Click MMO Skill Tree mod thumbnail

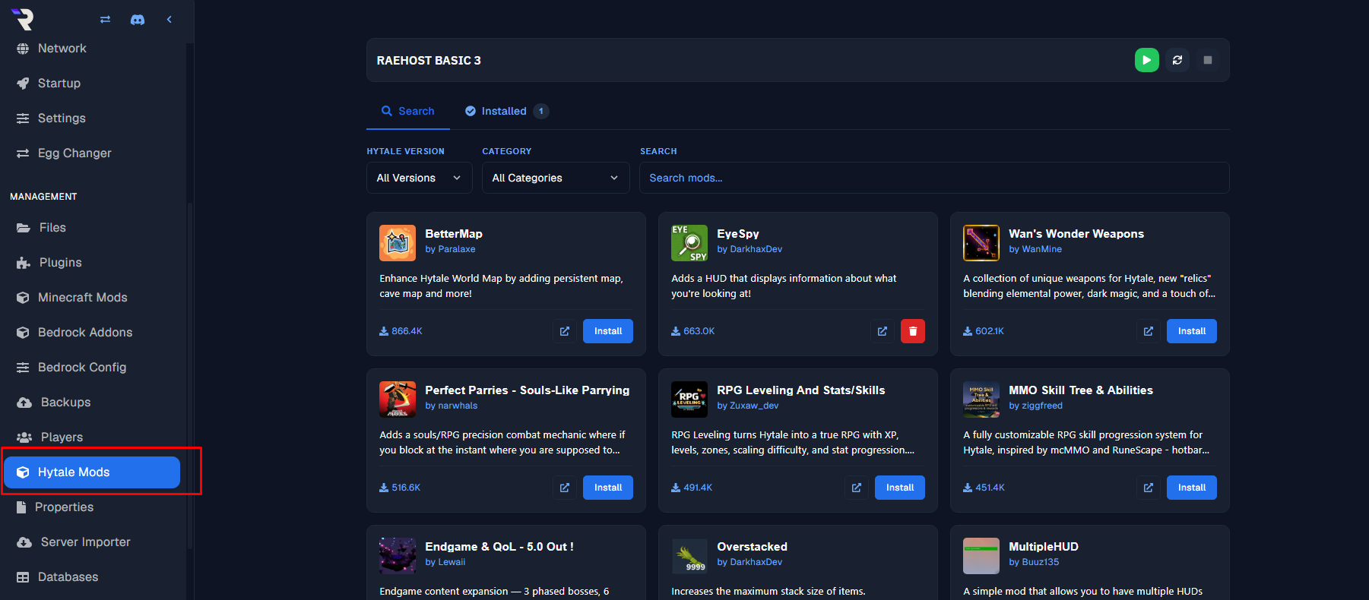(x=981, y=399)
